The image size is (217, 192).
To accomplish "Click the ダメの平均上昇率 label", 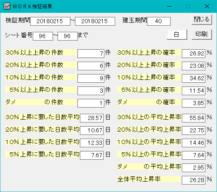I will pyautogui.click(x=149, y=167).
